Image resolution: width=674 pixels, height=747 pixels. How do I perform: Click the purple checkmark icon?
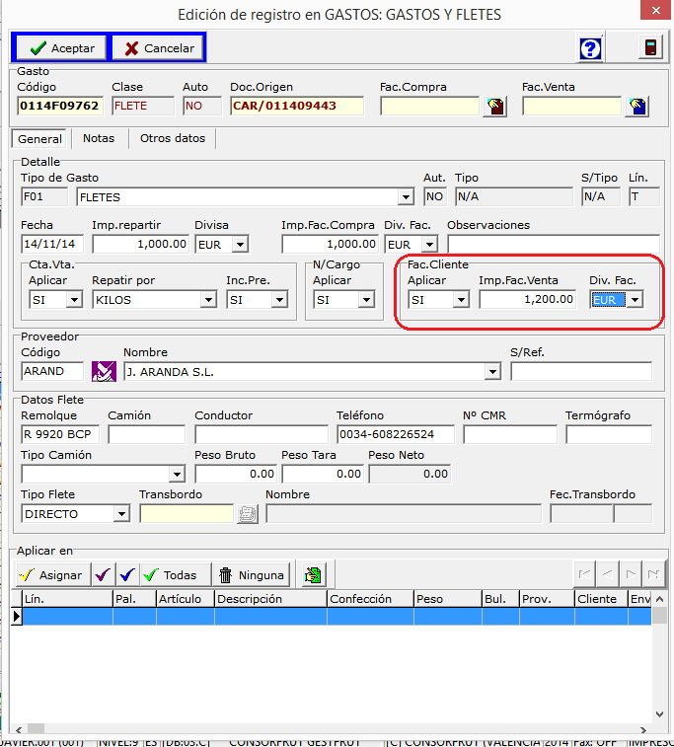point(103,575)
